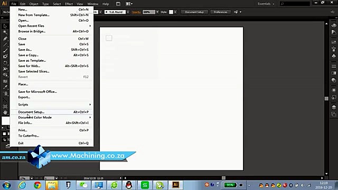Select the Line Segment tool
Image resolution: width=338 pixels, height=190 pixels.
[5, 44]
